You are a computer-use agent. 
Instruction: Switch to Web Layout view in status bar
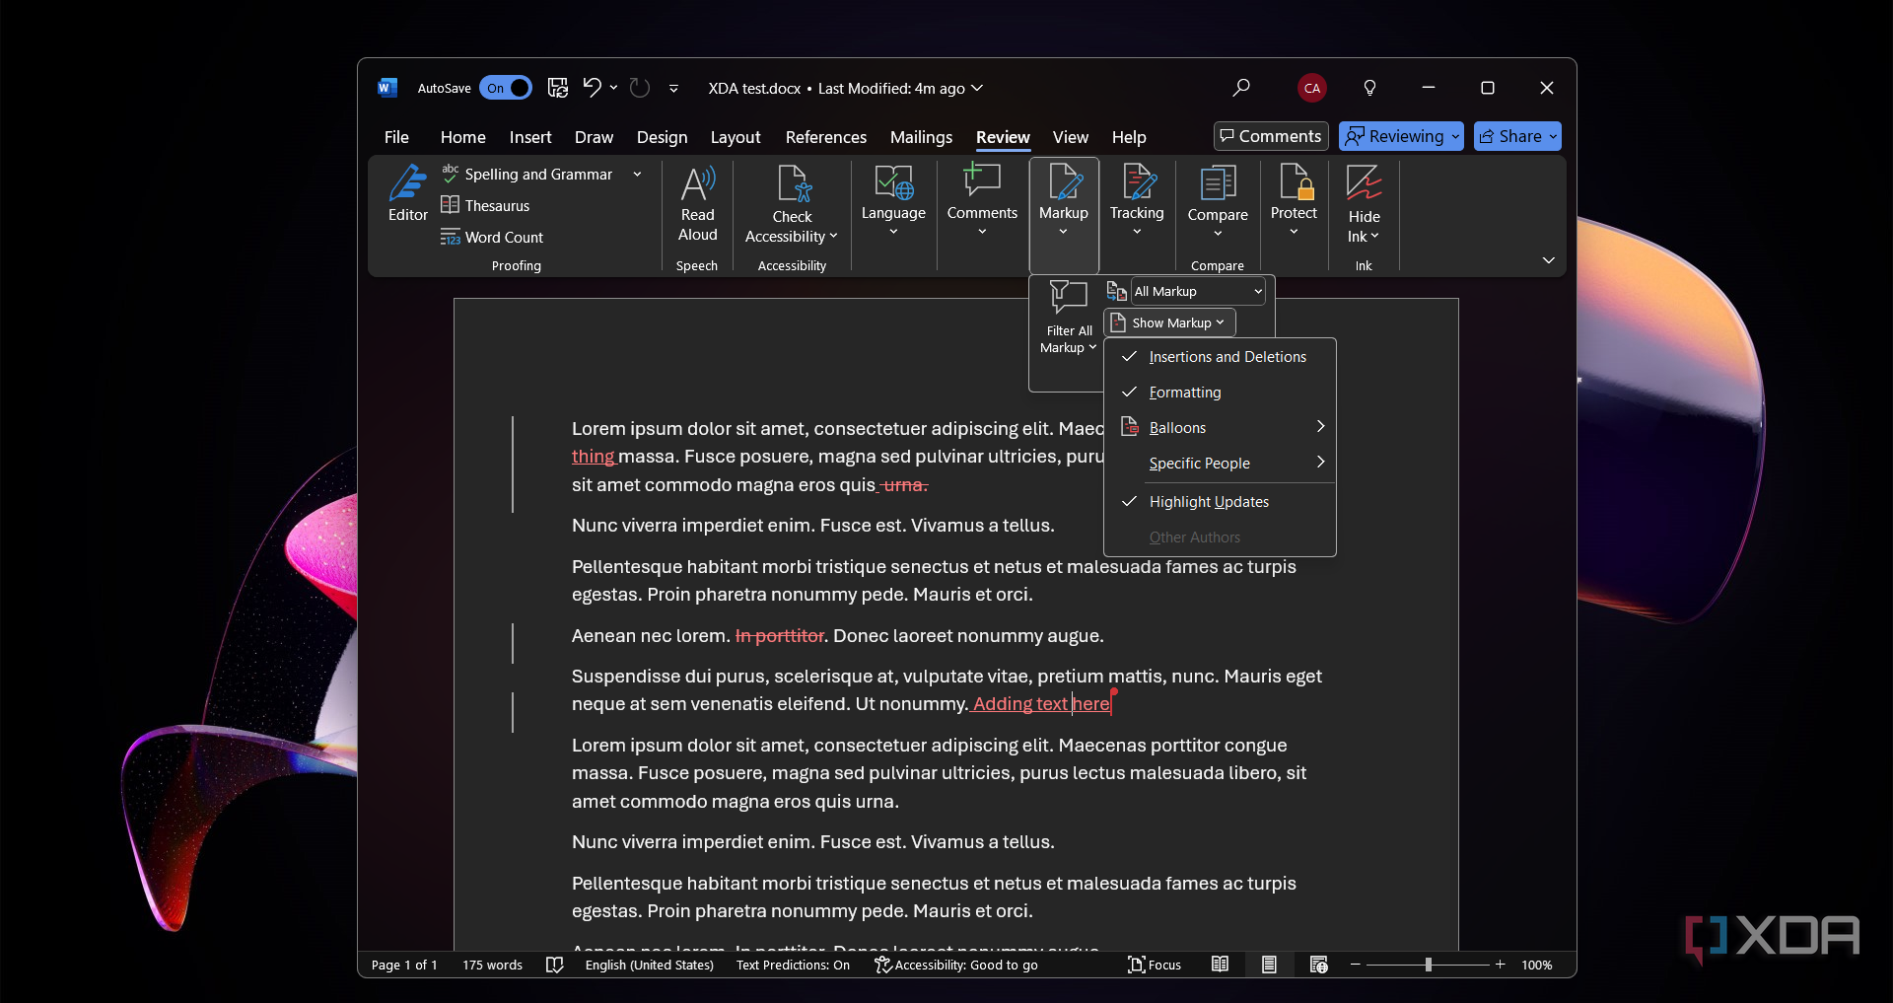[1318, 965]
